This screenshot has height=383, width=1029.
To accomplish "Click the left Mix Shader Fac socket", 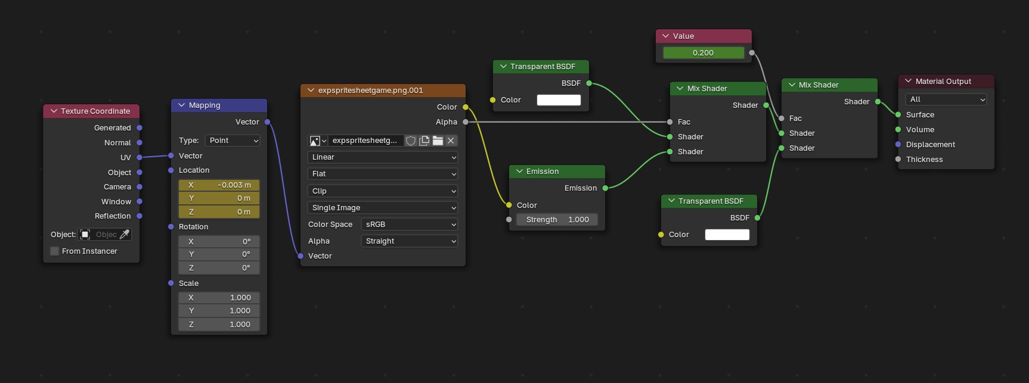I will click(x=670, y=122).
